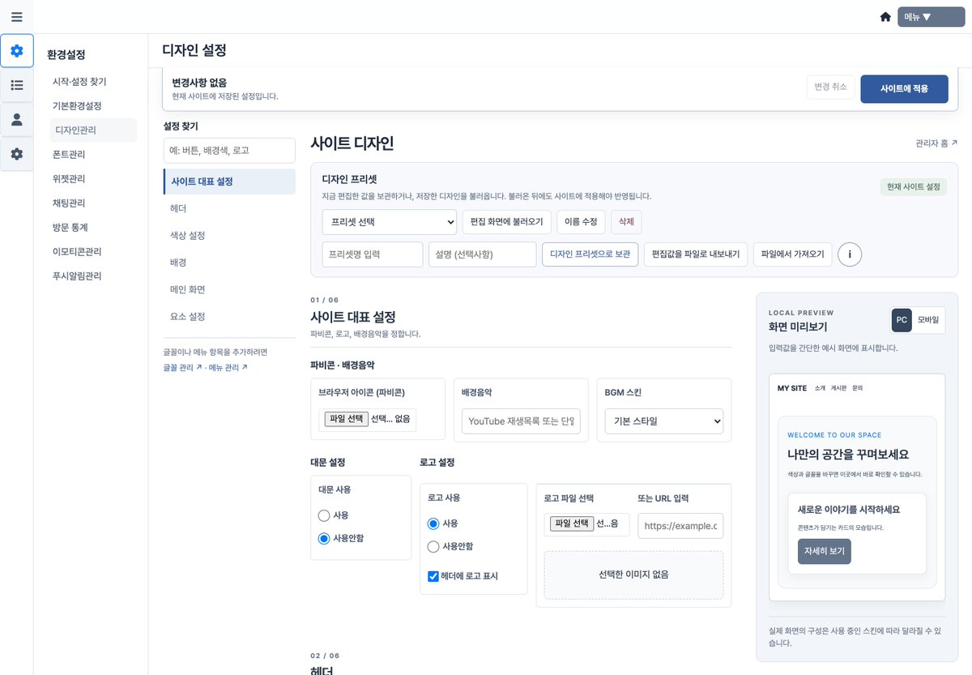This screenshot has width=972, height=675.
Task: Click 게시판 in preview navigation
Action: [839, 388]
